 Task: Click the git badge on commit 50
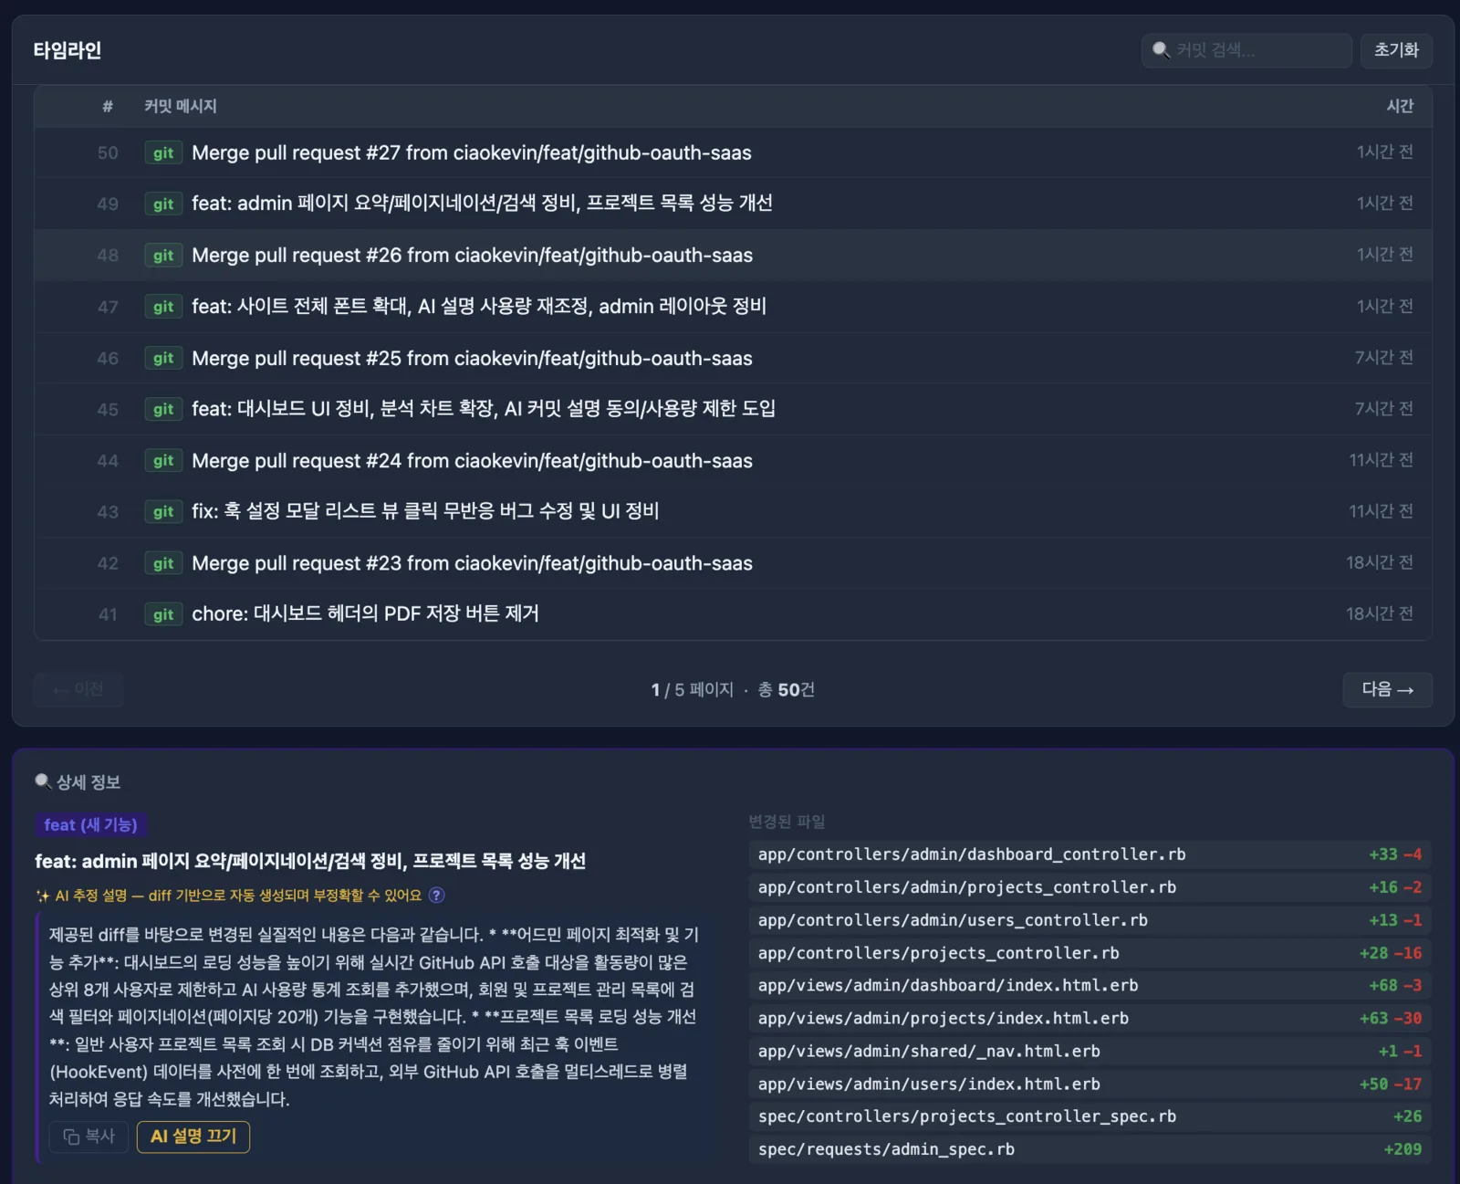[163, 152]
